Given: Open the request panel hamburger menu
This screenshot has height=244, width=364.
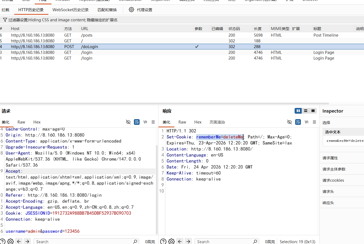Looking at the screenshot, I should [153, 122].
